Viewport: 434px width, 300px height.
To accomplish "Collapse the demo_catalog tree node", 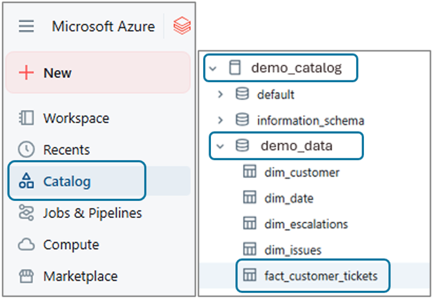I will pos(212,68).
